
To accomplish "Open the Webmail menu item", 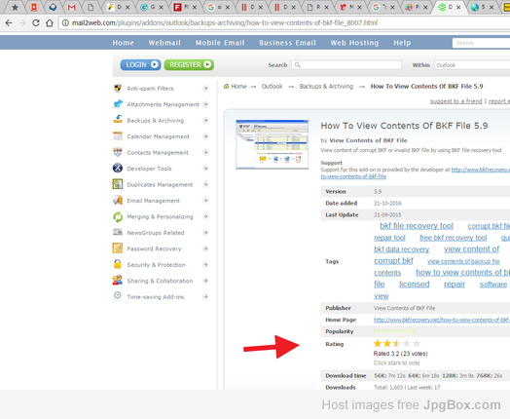I will (164, 43).
